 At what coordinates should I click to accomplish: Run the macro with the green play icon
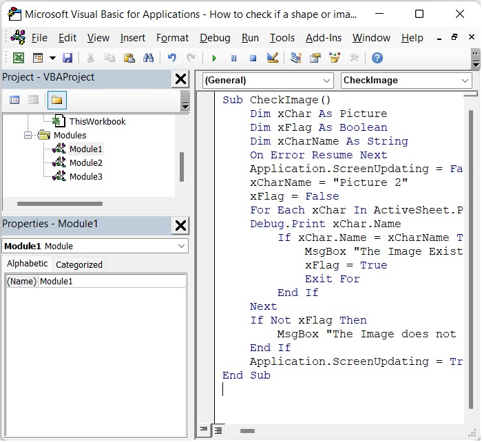215,59
